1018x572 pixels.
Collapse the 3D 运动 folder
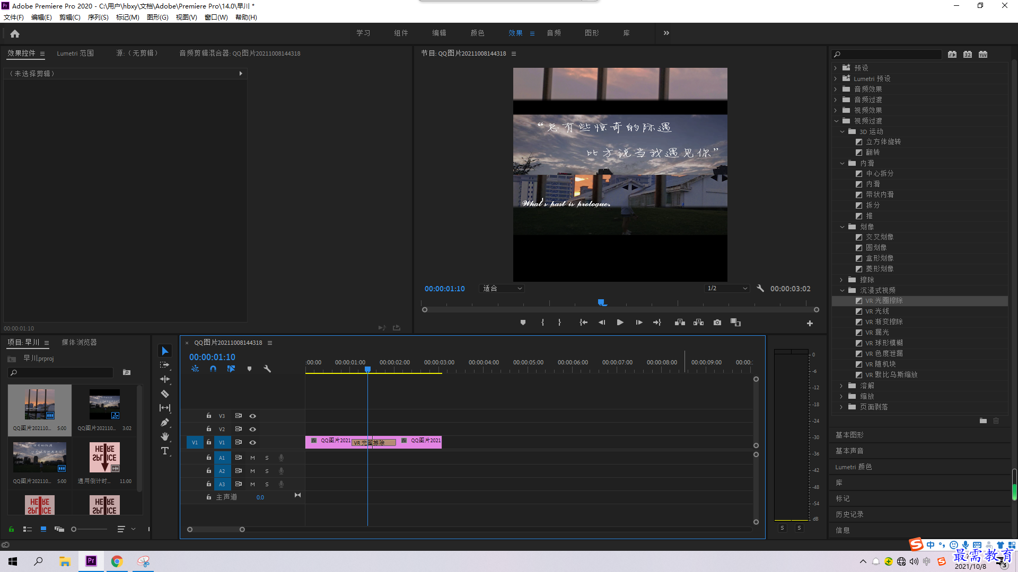coord(842,131)
